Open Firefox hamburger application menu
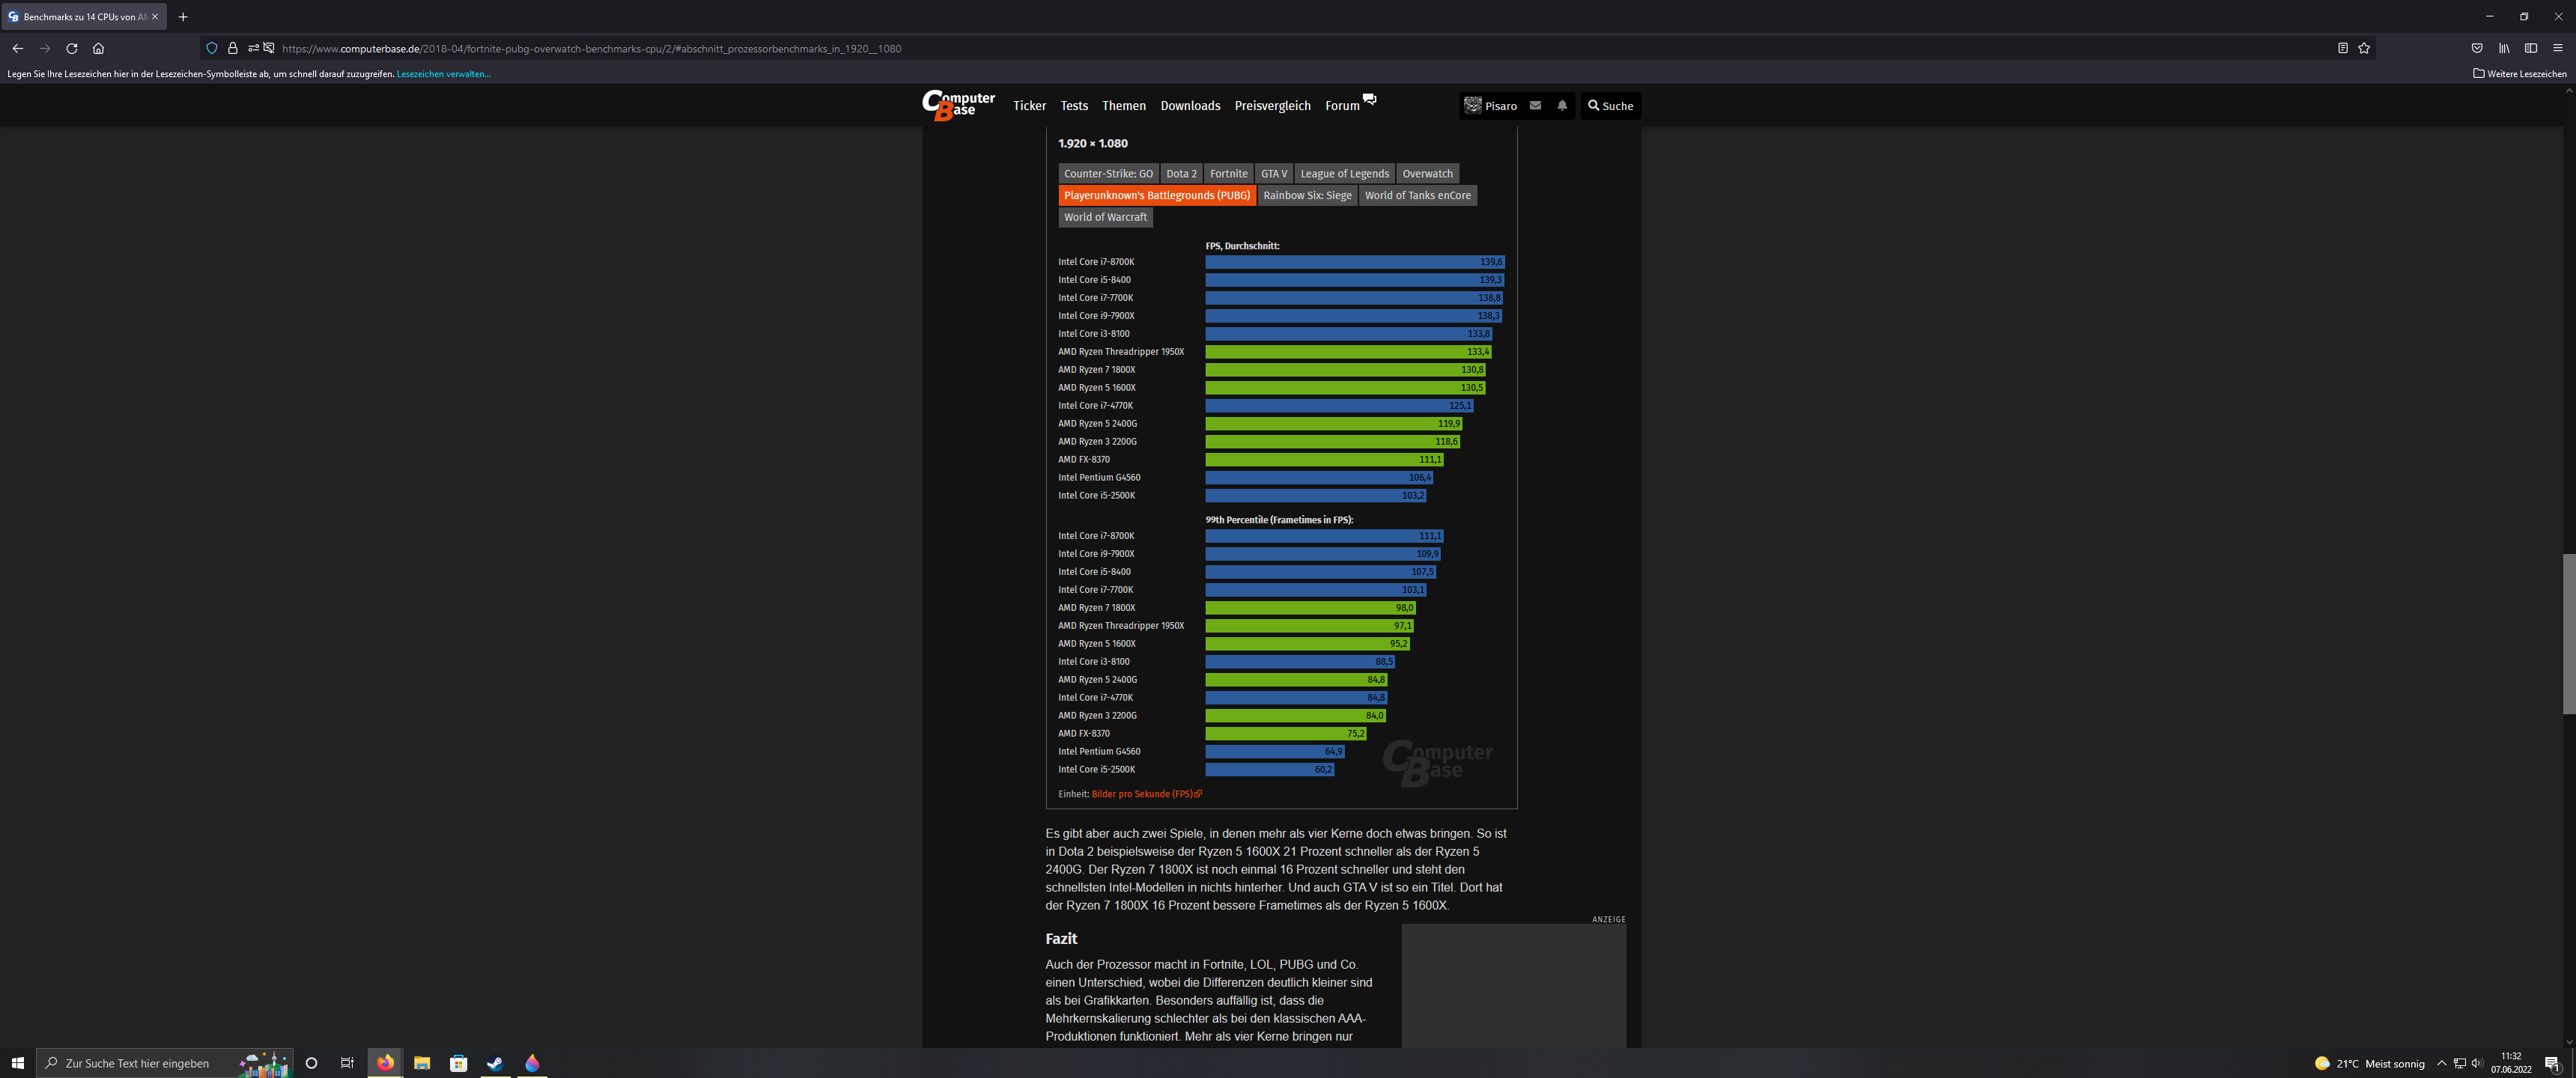 [2557, 48]
